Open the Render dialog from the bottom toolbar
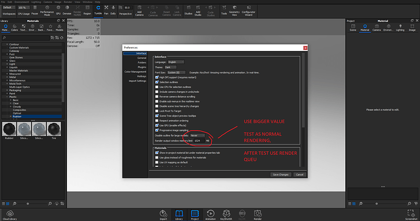Screen dimensions: 420x221 [x=257, y=215]
